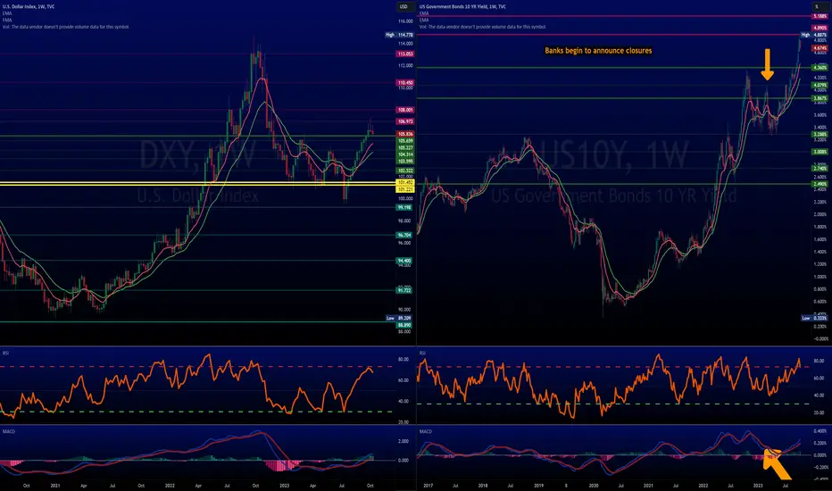Image resolution: width=832 pixels, height=491 pixels.
Task: Click the 94.400 price level label
Action: pyautogui.click(x=404, y=261)
